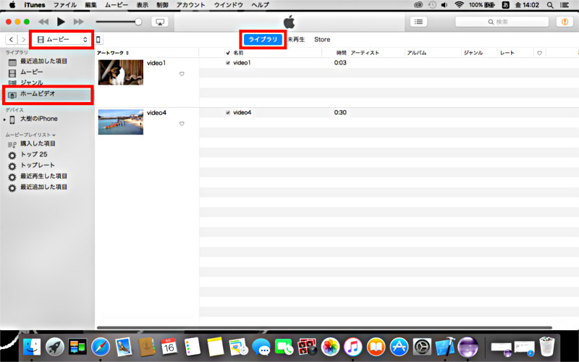Skip to the previous track
The height and width of the screenshot is (362, 579).
click(x=43, y=22)
